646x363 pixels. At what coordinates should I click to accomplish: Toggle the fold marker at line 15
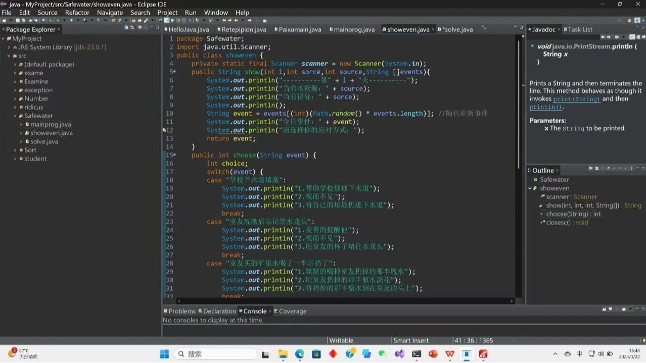coord(174,155)
